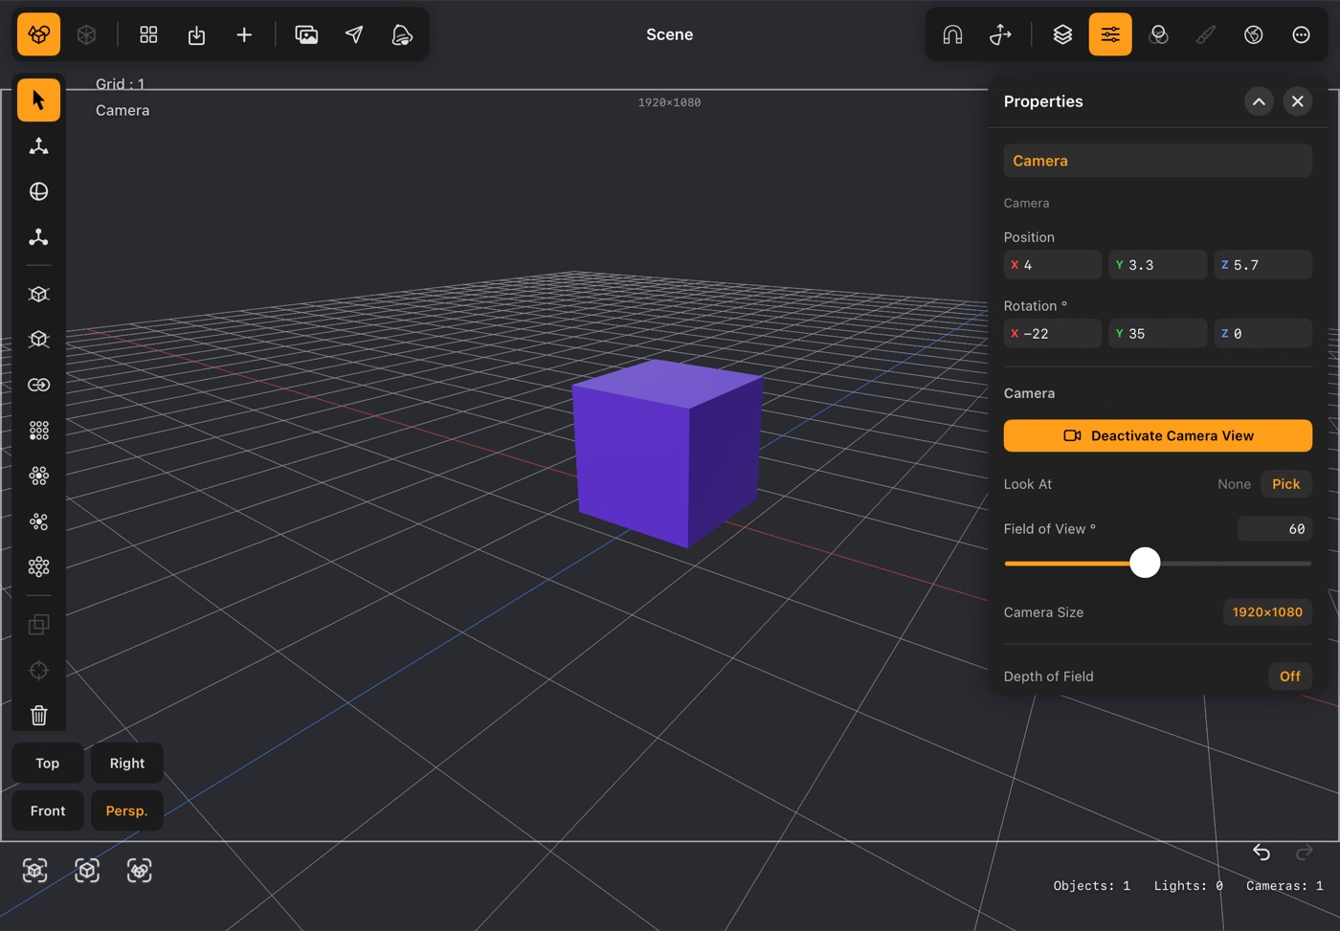Click the plus add object icon
Image resolution: width=1340 pixels, height=931 pixels.
pos(244,34)
